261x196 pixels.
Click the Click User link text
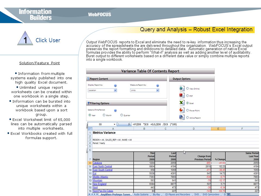pyautogui.click(x=48, y=40)
